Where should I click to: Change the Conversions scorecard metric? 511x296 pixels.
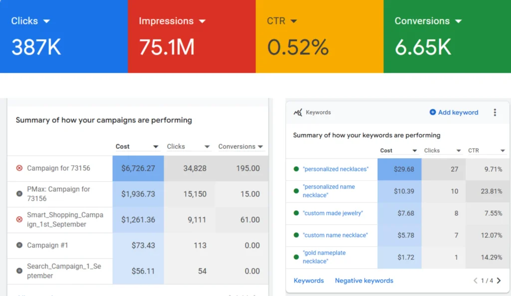(458, 21)
